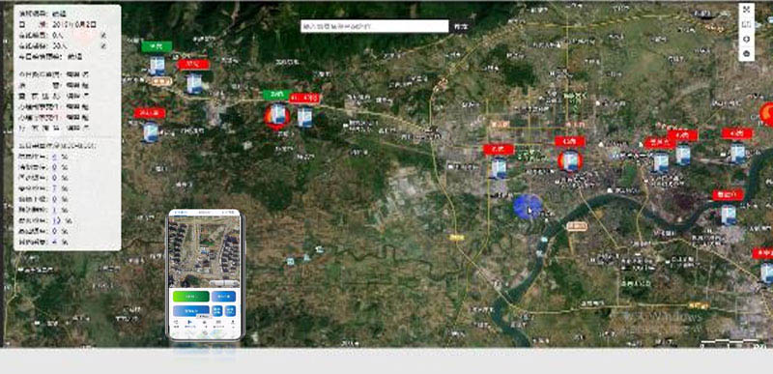Click the fullscreen icon in map toolbar
Image resolution: width=773 pixels, height=374 pixels.
[x=746, y=10]
